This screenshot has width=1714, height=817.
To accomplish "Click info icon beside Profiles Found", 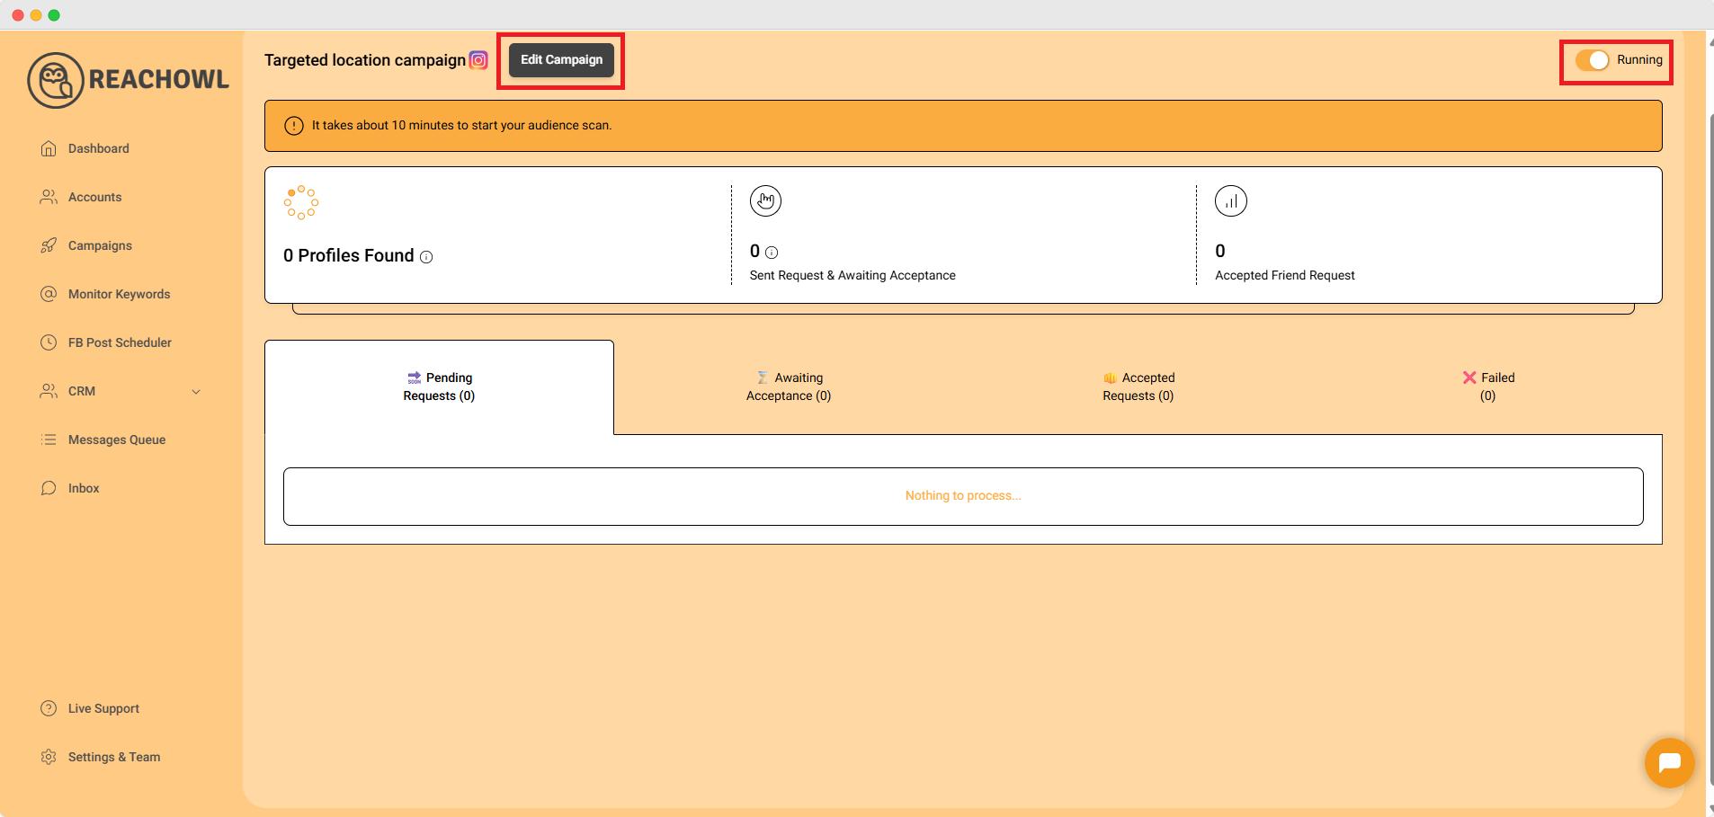I will tap(426, 257).
